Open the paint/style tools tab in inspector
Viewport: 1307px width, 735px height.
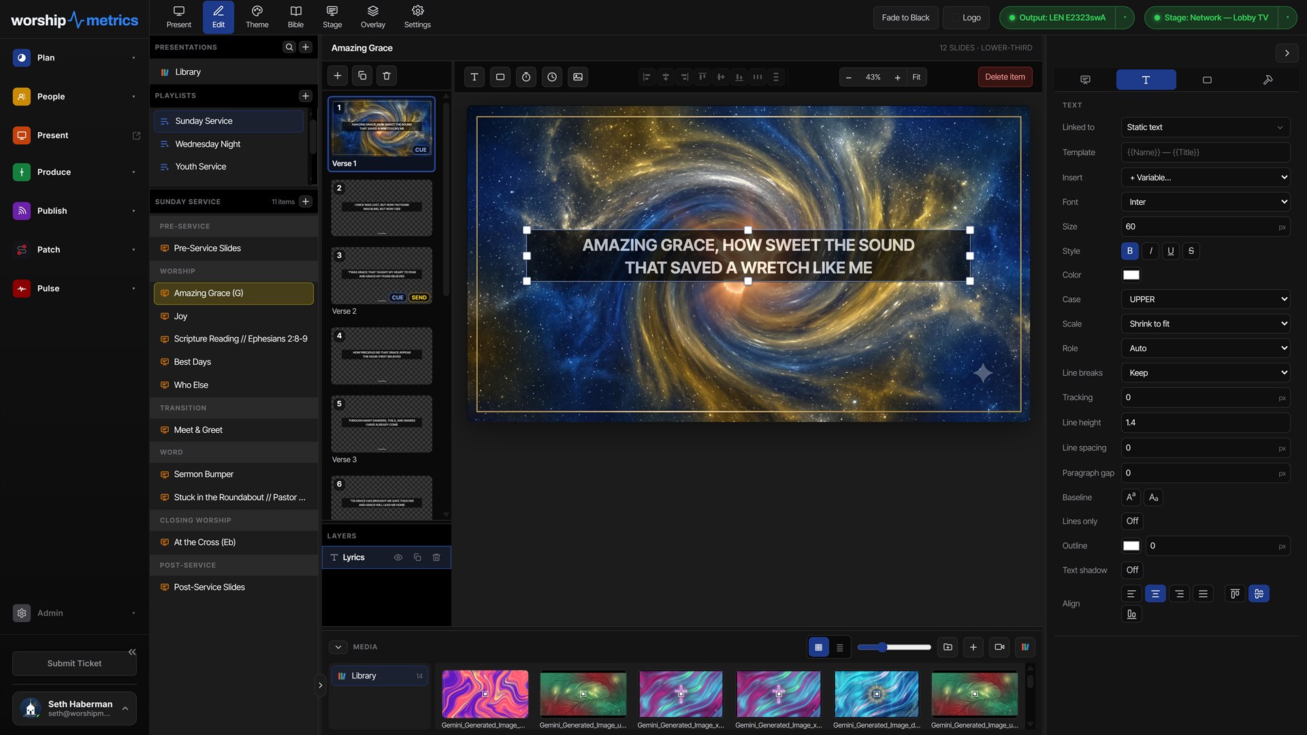click(x=1268, y=80)
